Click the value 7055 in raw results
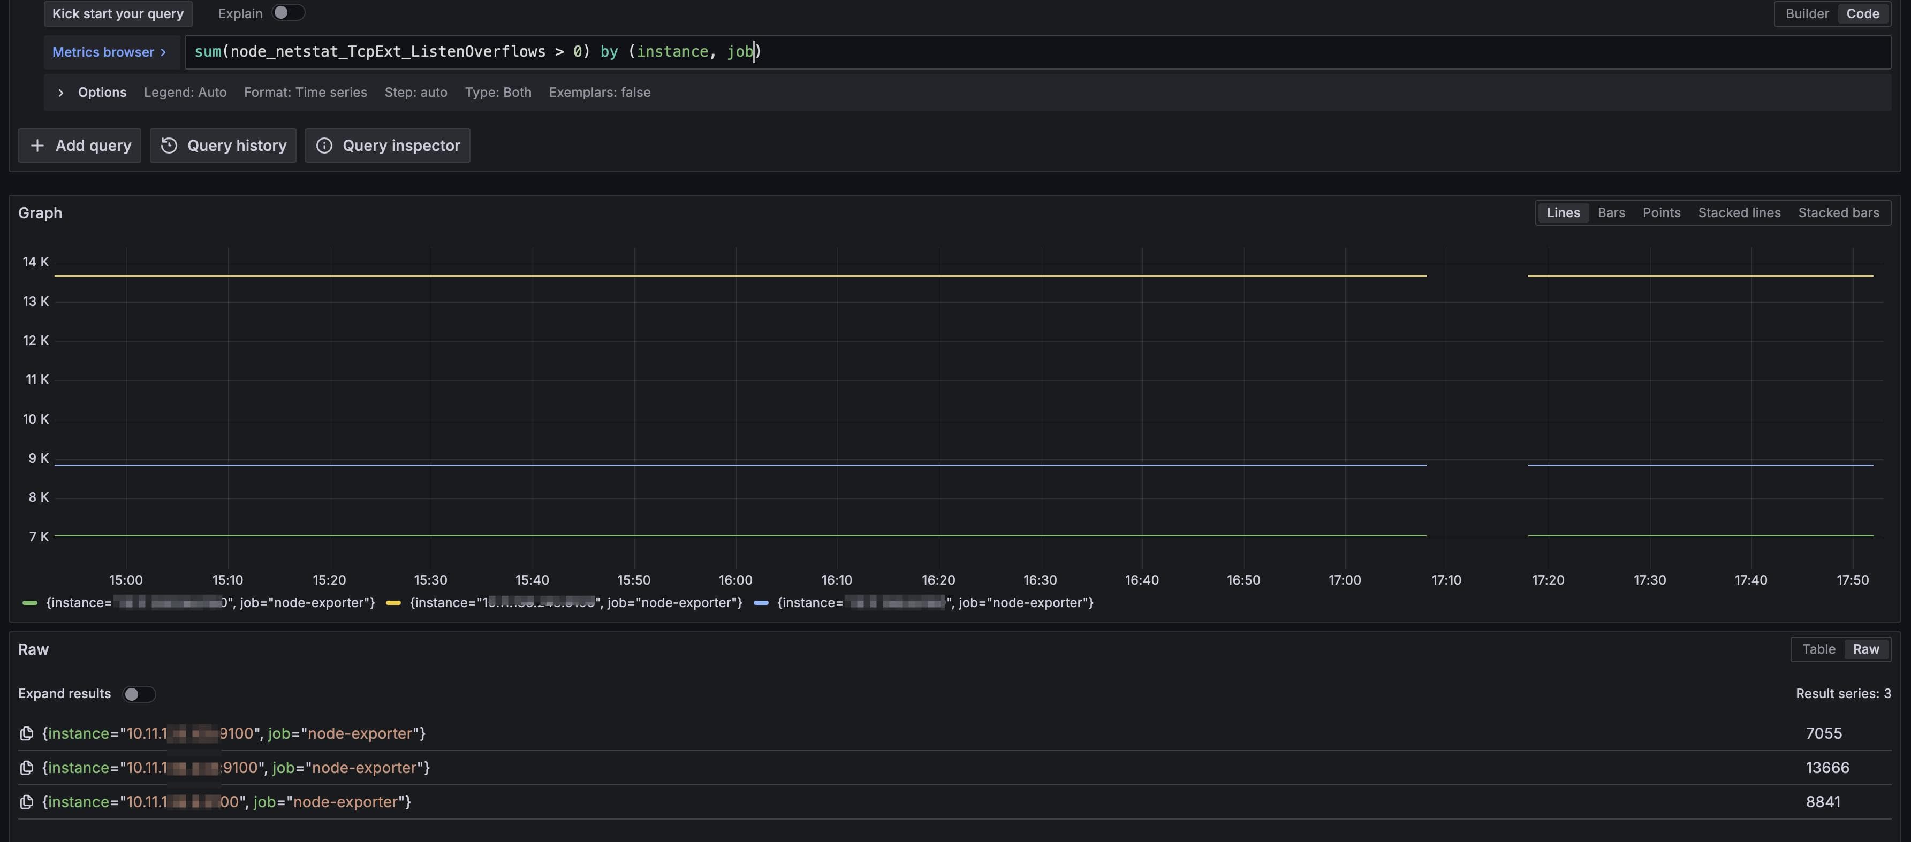Image resolution: width=1911 pixels, height=842 pixels. pyautogui.click(x=1823, y=734)
